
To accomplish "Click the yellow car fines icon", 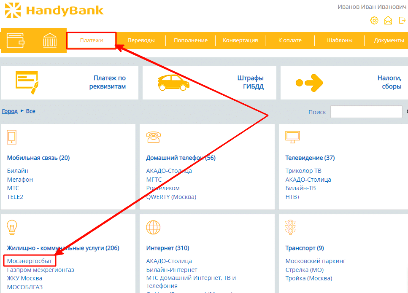I will pyautogui.click(x=173, y=83).
